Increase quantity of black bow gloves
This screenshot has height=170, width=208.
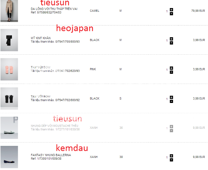[171, 97]
